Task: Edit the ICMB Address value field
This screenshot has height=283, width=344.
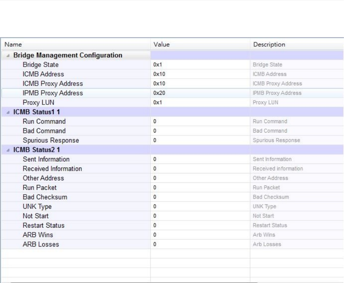Action: coord(200,74)
